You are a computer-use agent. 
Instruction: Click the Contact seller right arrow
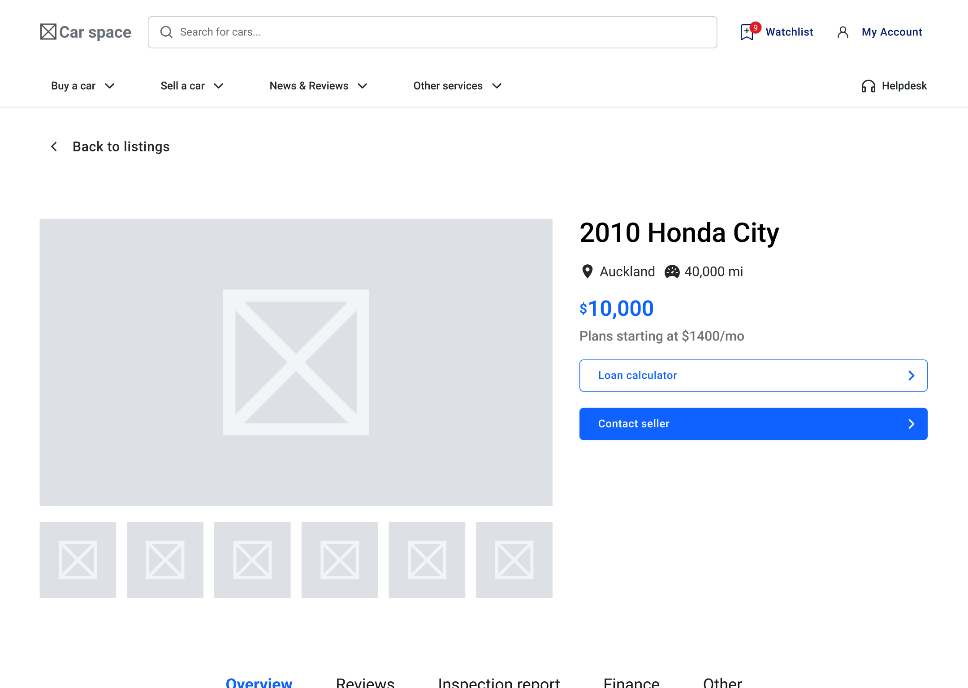point(911,424)
